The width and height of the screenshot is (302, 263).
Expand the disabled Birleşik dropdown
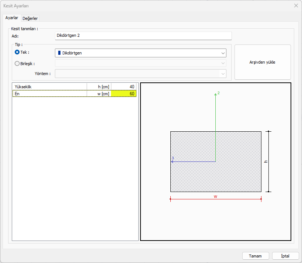[140, 63]
